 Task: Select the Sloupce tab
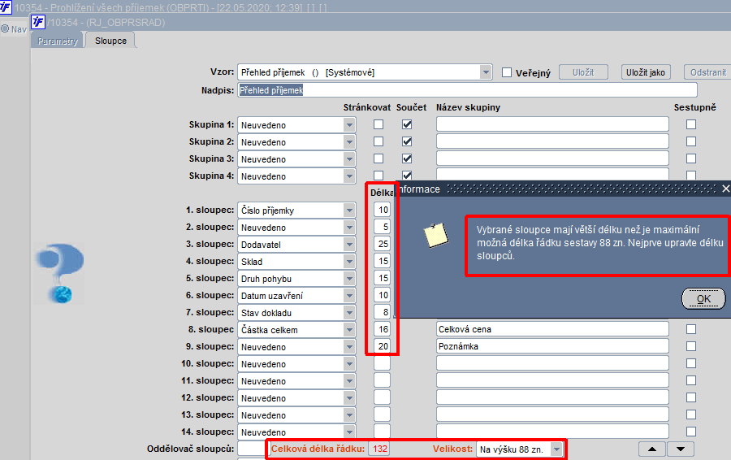coord(111,41)
